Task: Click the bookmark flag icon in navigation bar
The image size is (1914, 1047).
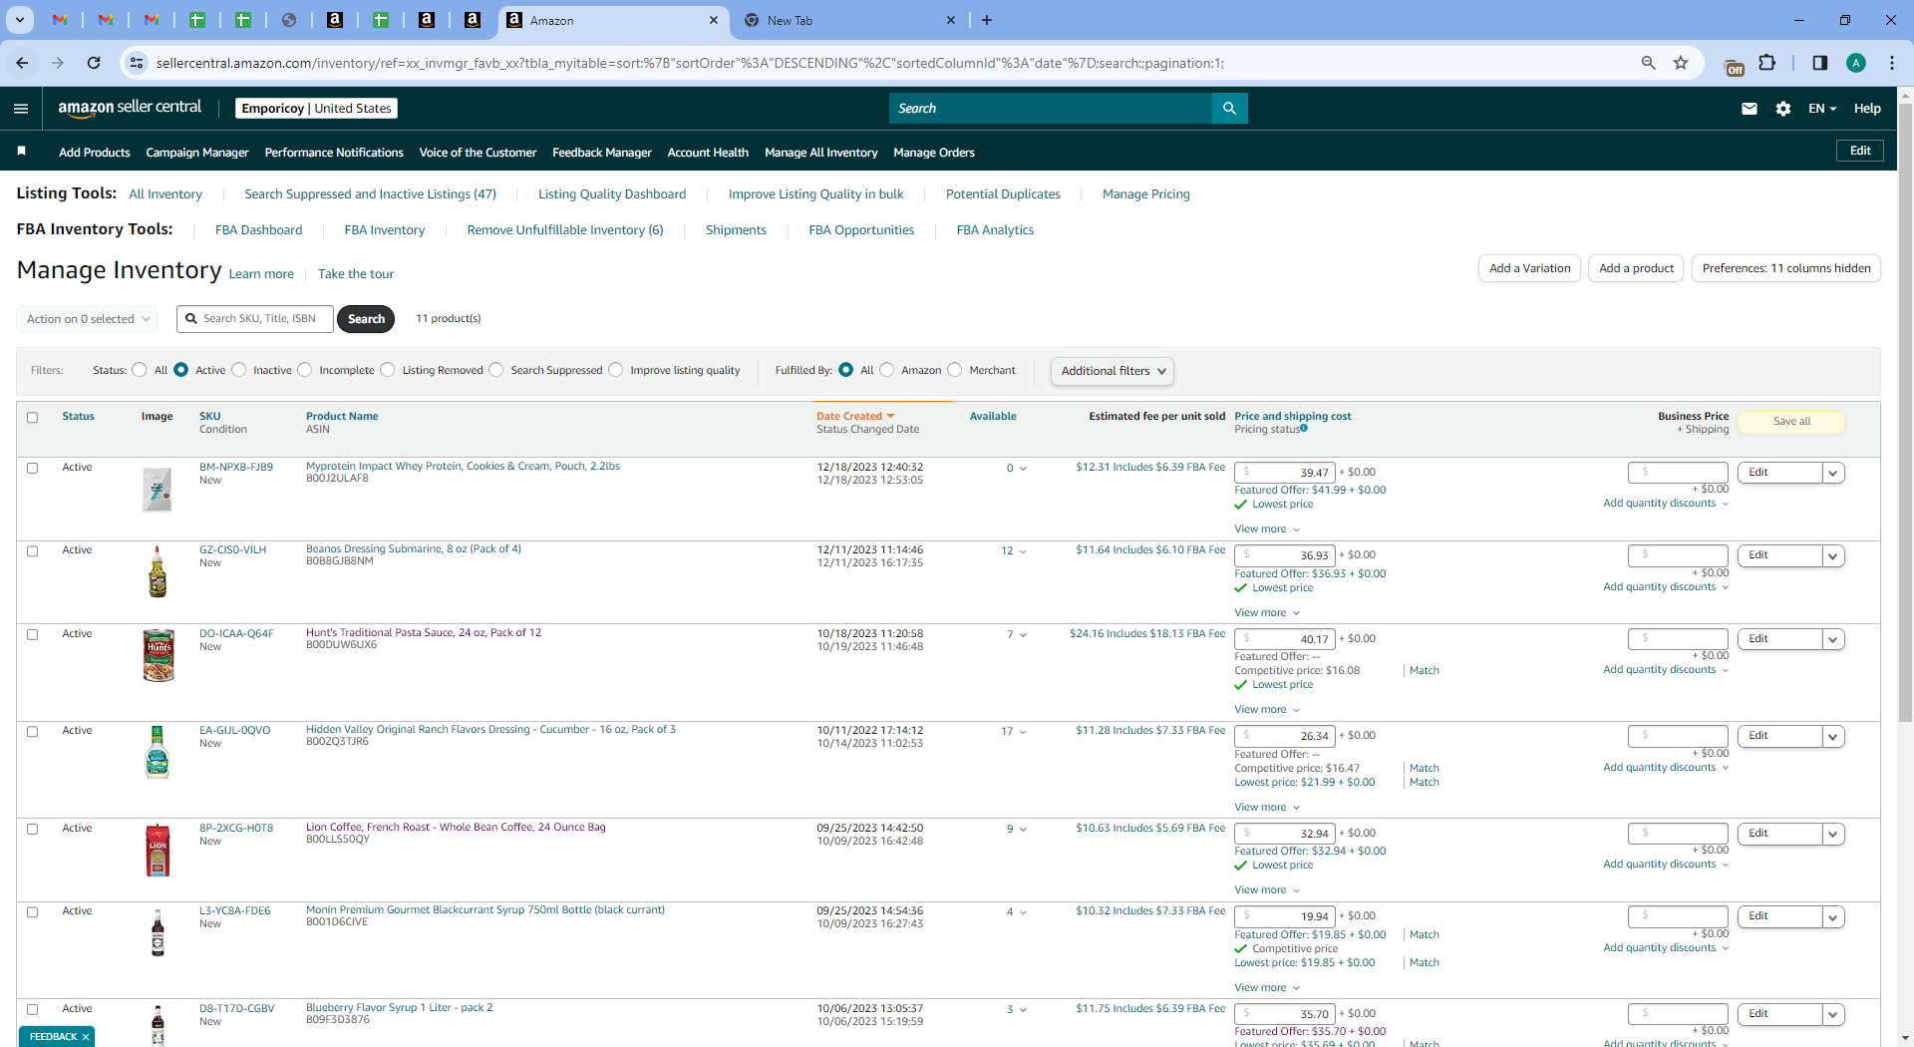Action: pyautogui.click(x=22, y=152)
